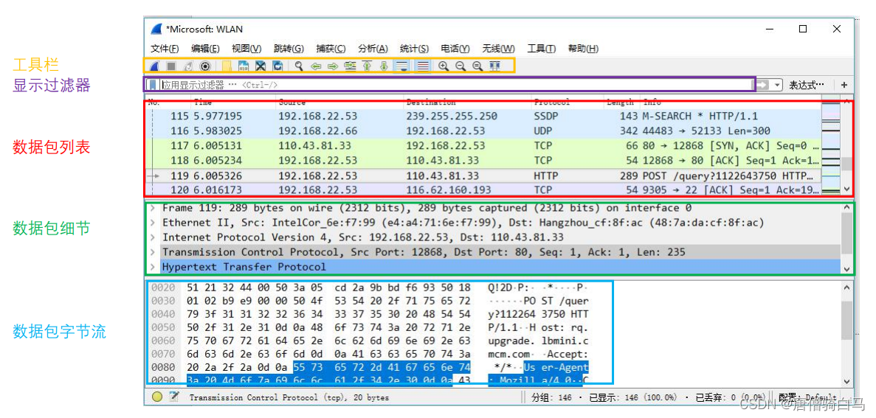Open capture file properties icon in status bar

click(x=173, y=397)
